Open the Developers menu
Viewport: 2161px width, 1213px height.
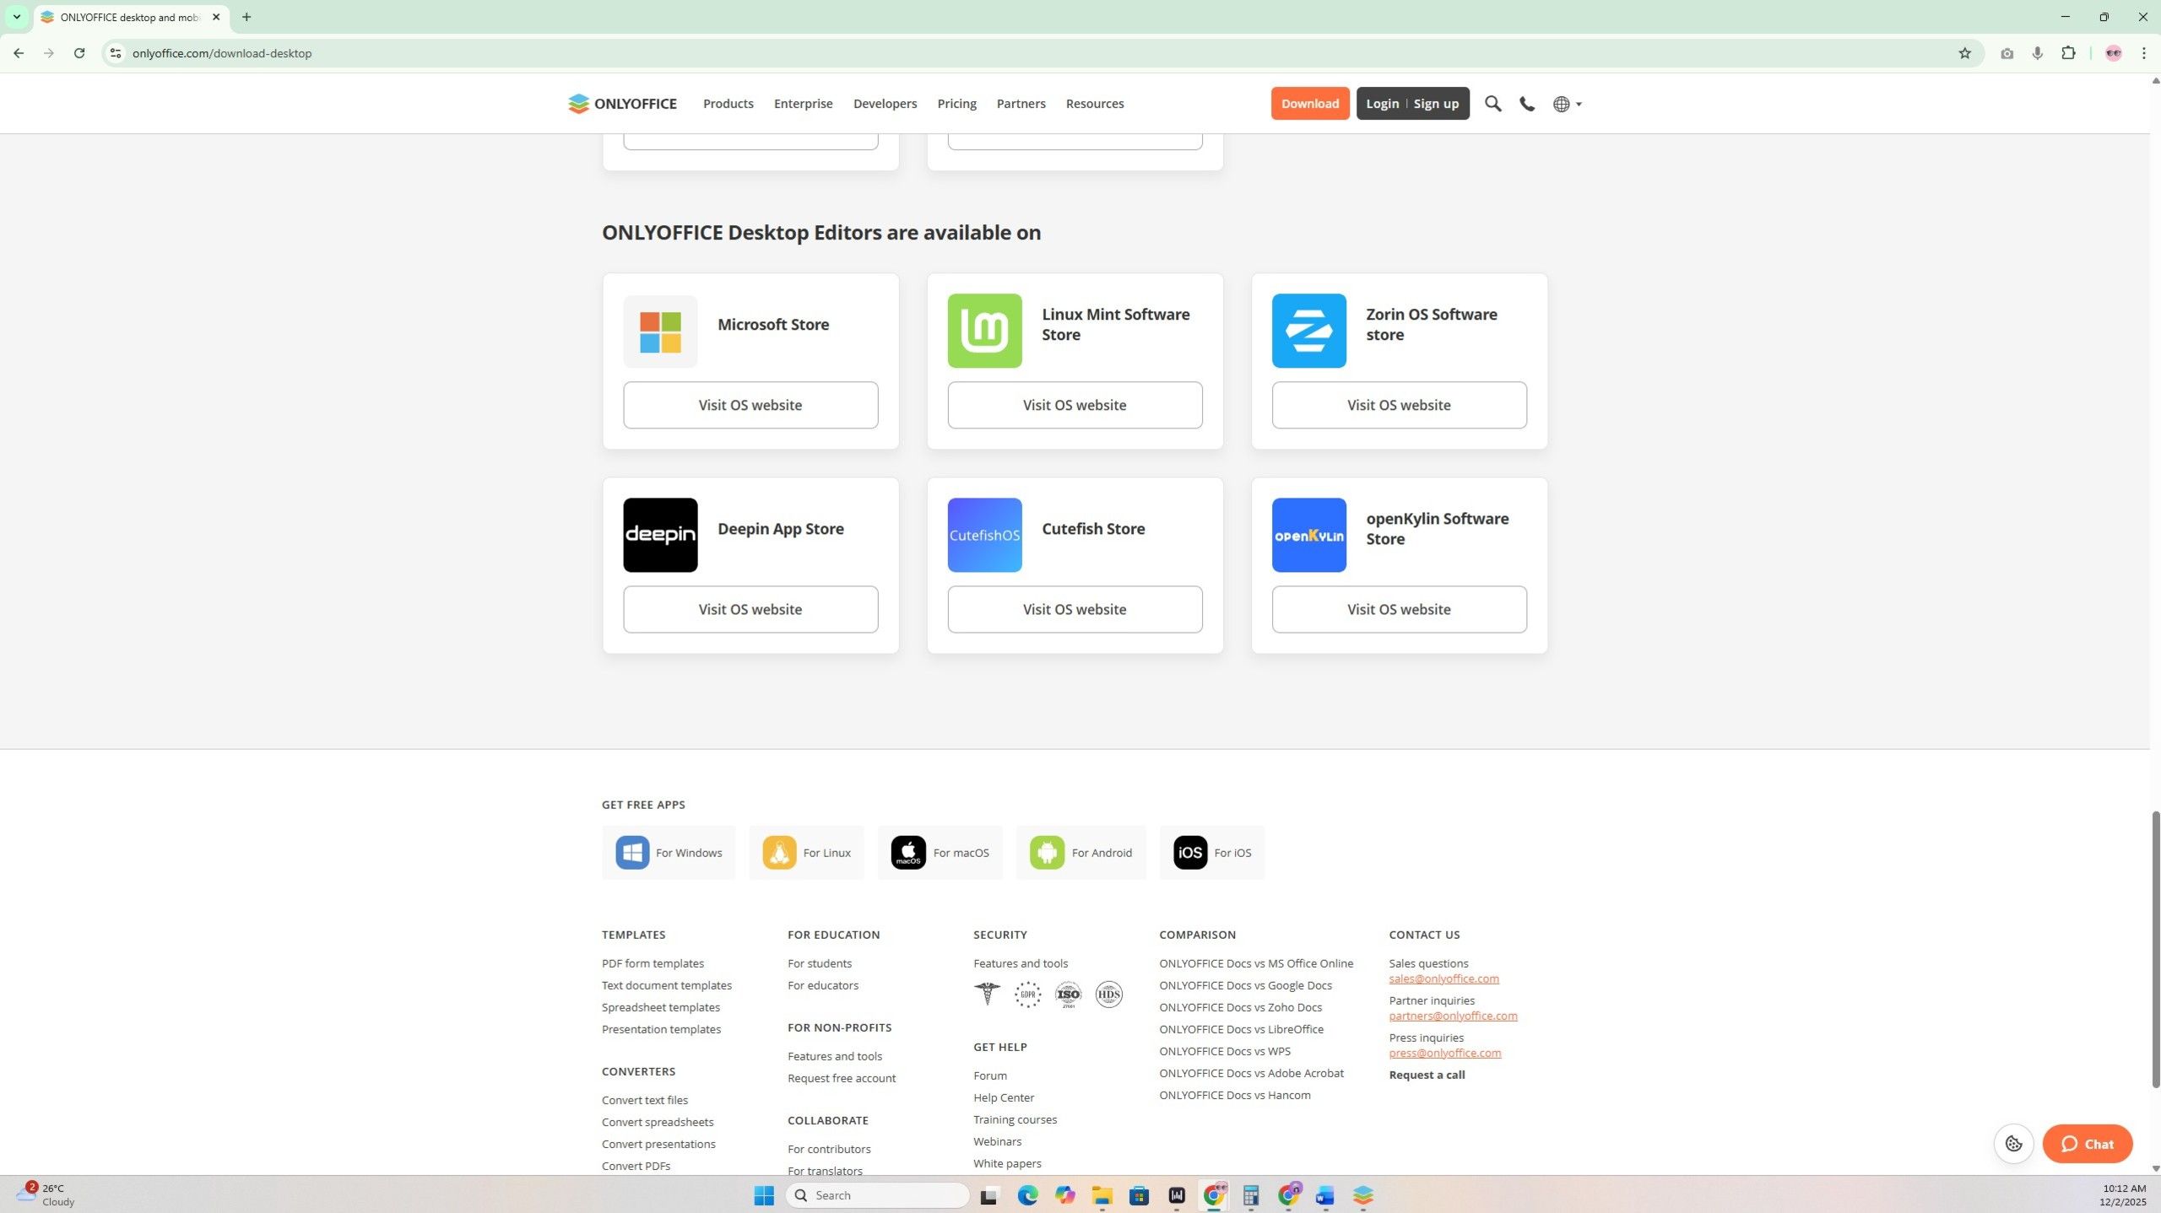(x=885, y=104)
